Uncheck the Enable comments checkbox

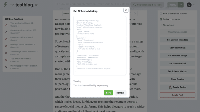(x=161, y=19)
